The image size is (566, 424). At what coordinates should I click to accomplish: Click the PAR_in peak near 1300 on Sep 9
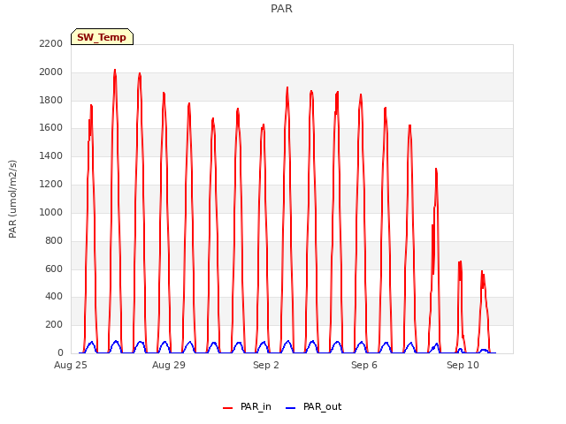click(x=436, y=169)
